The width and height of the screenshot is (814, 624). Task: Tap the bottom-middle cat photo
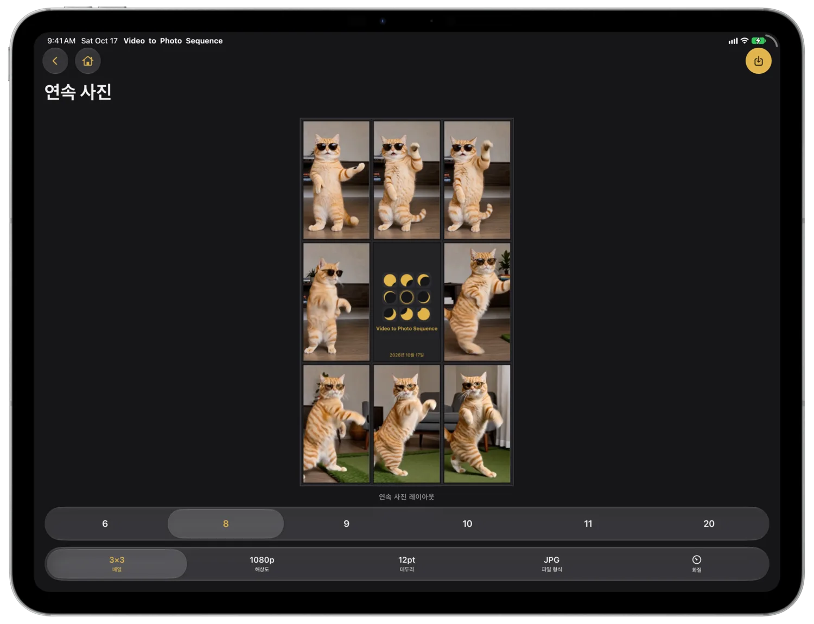pos(407,424)
